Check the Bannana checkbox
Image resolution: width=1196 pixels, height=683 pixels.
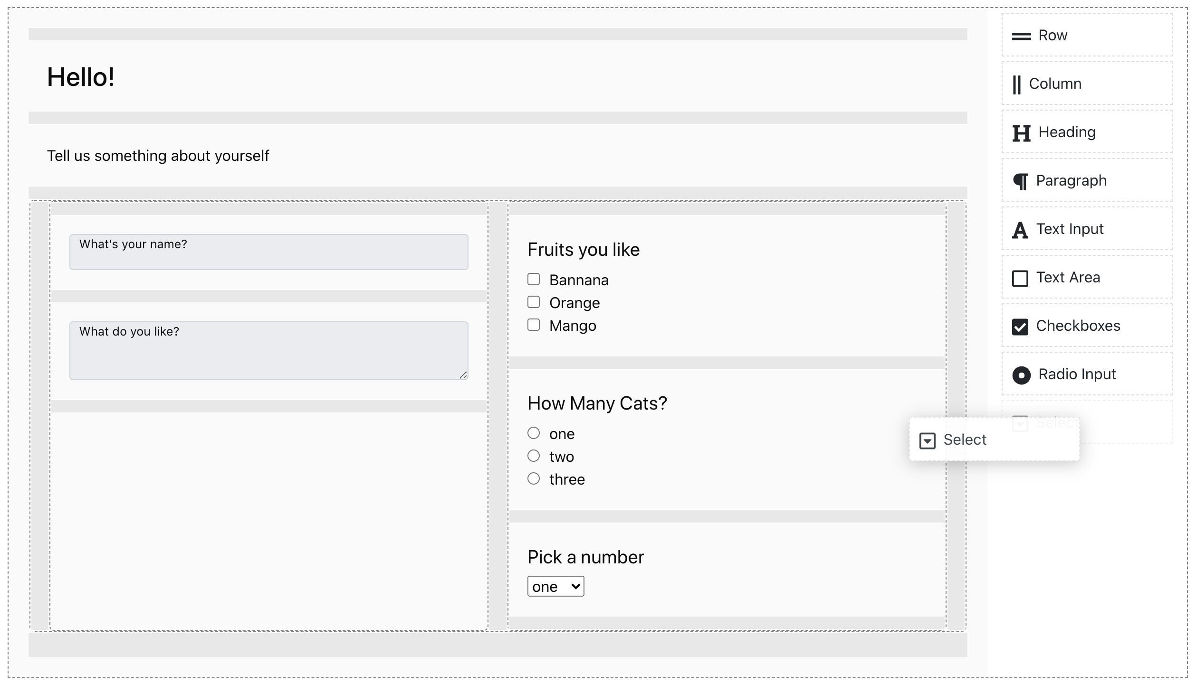coord(534,280)
